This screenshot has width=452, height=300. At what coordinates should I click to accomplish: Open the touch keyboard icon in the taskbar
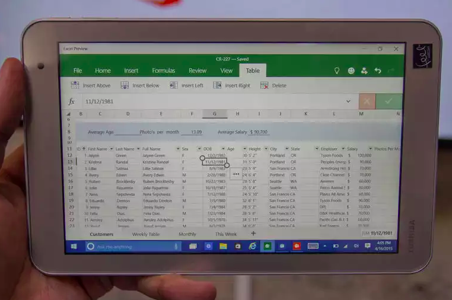tap(313, 246)
